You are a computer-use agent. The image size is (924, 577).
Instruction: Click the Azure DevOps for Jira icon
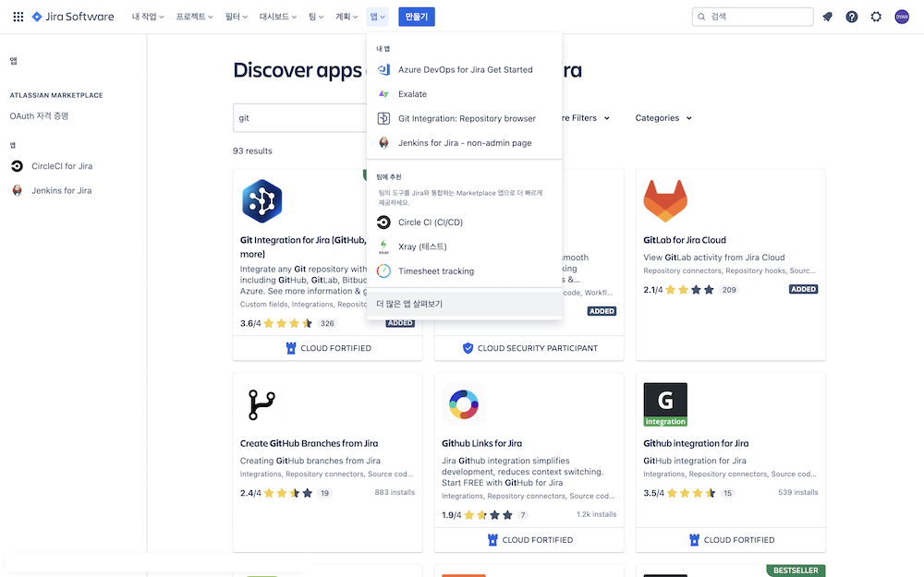[x=383, y=69]
